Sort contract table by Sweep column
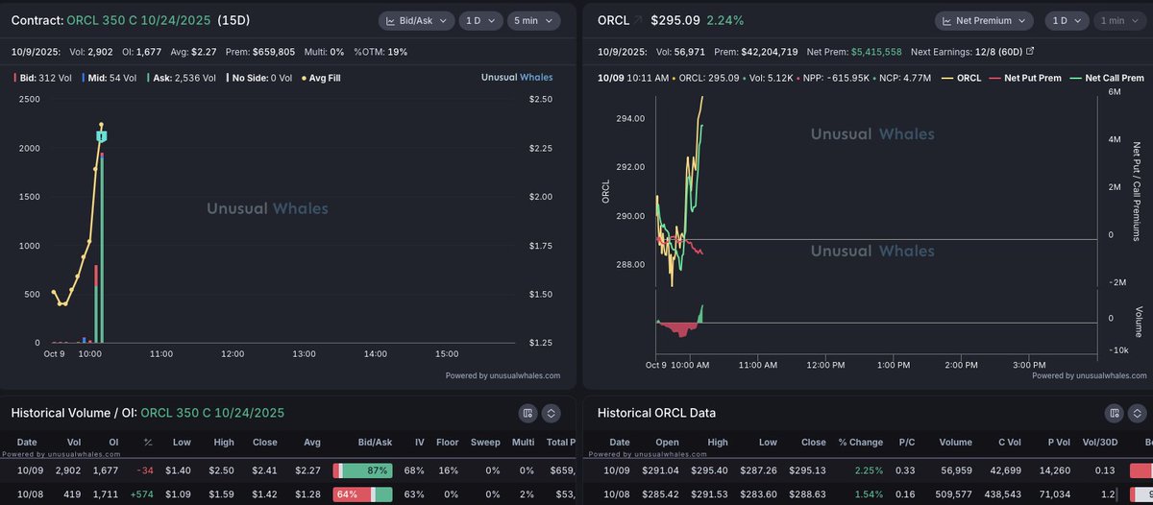The width and height of the screenshot is (1153, 505). 485,443
